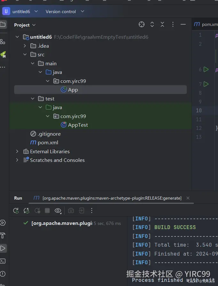Click the disabled rerun failed icon
Image resolution: width=218 pixels, height=286 pixels.
click(x=37, y=211)
